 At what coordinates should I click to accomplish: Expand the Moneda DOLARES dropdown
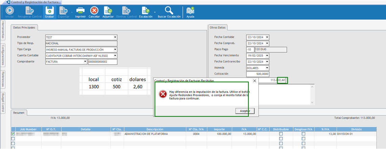[x=267, y=68]
